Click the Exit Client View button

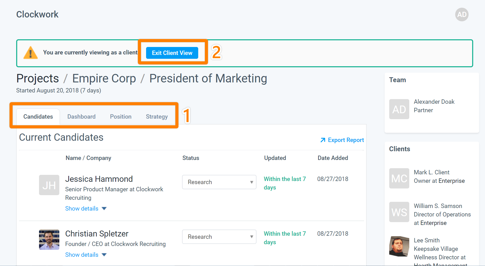(172, 53)
